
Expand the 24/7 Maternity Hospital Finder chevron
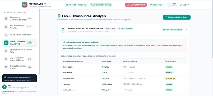click(34, 59)
